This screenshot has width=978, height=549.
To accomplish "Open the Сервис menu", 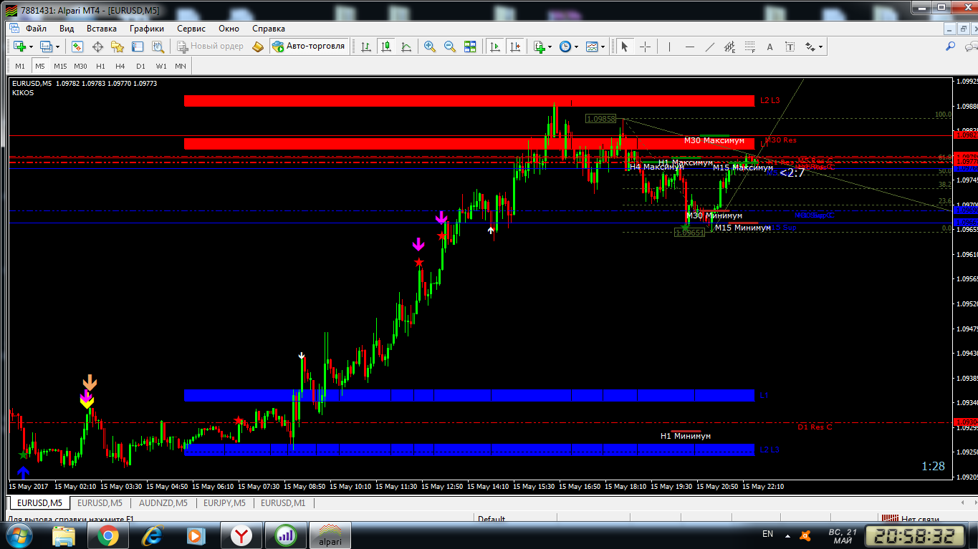I will coord(191,29).
